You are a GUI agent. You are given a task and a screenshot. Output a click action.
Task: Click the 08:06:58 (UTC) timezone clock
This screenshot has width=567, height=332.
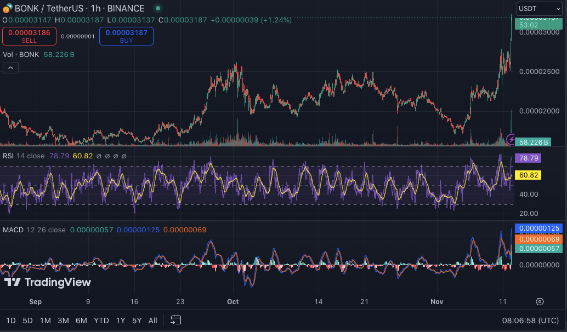pyautogui.click(x=530, y=320)
